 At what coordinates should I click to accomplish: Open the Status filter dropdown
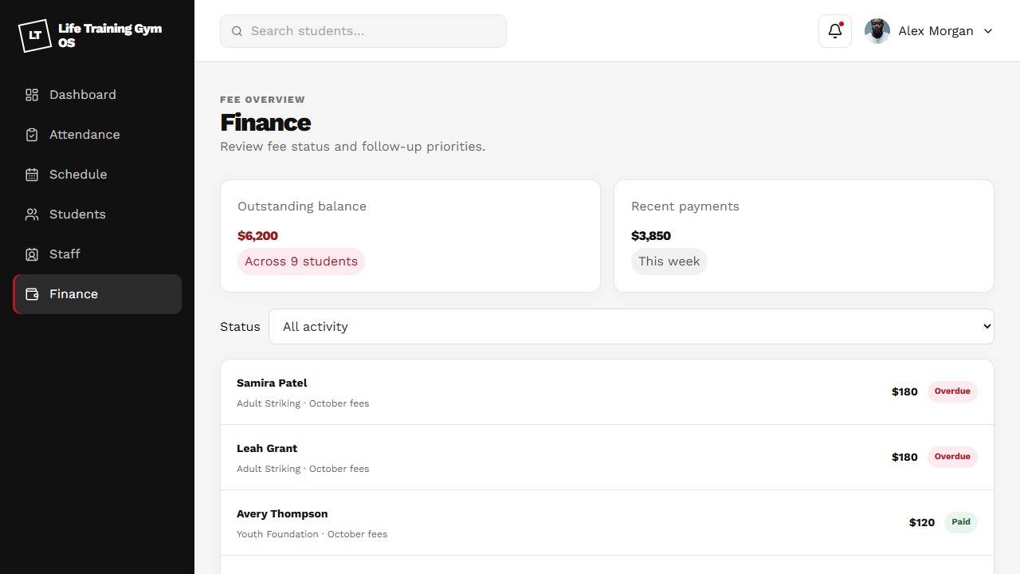point(631,327)
